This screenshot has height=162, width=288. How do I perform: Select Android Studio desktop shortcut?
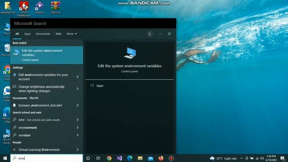pyautogui.click(x=7, y=94)
